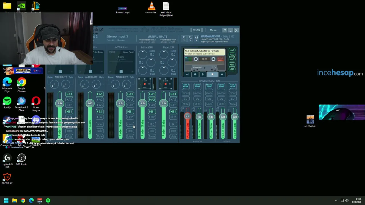Select Google Chrome desktop shortcut
The height and width of the screenshot is (205, 365).
click(x=21, y=85)
